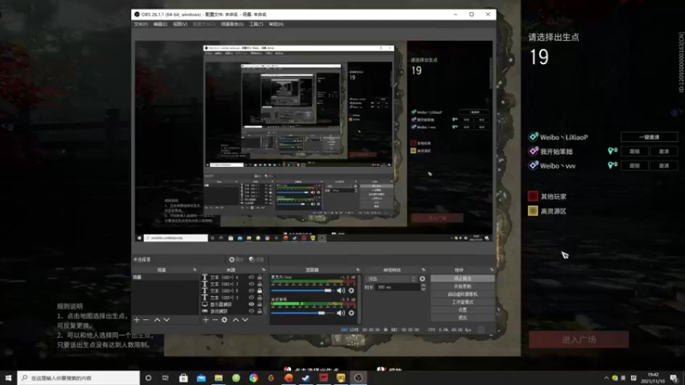Move source up arrow in sources panel

tap(235, 320)
